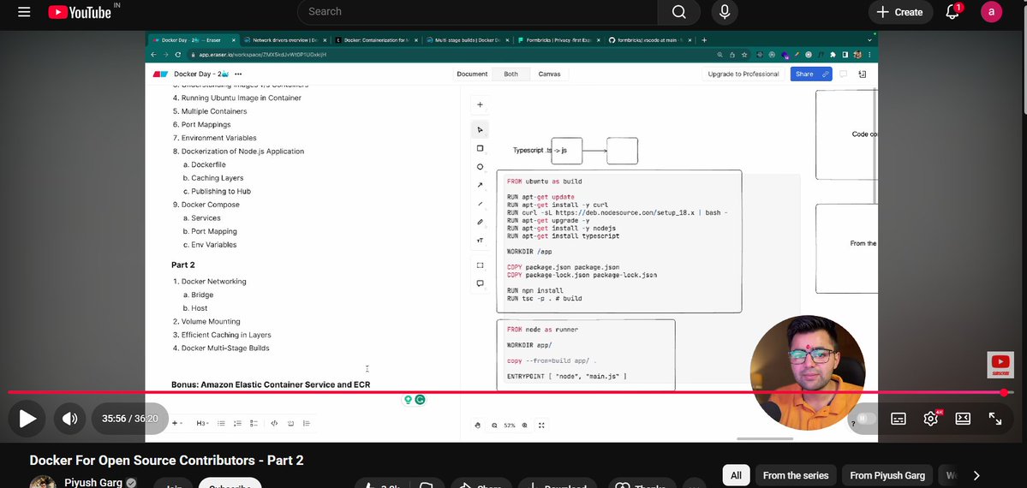1027x488 pixels.
Task: Select the canvas comment tool
Action: pos(481,283)
